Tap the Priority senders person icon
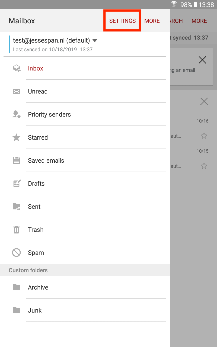 click(x=17, y=114)
